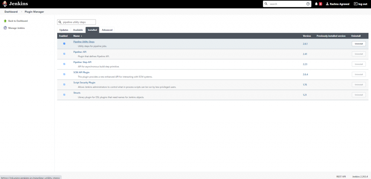Click the Version column header
The image size is (371, 179).
pyautogui.click(x=307, y=36)
